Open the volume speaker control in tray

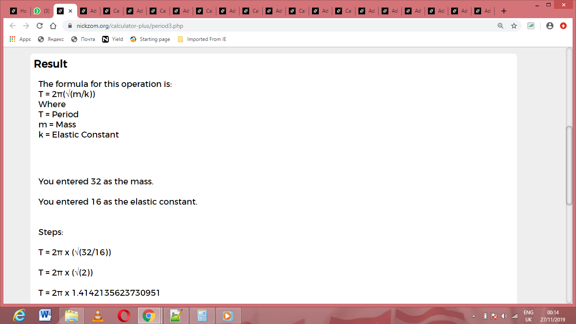pyautogui.click(x=504, y=316)
